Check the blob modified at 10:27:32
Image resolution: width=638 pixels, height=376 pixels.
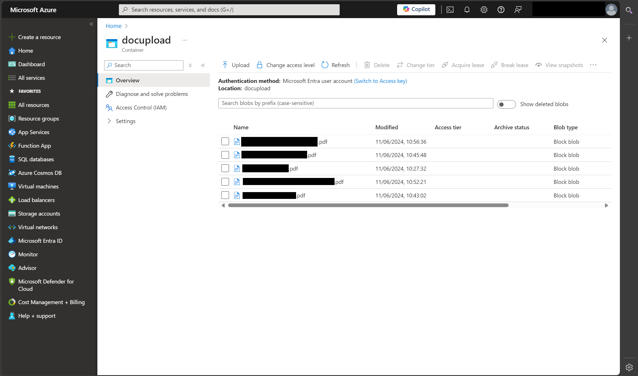point(225,168)
